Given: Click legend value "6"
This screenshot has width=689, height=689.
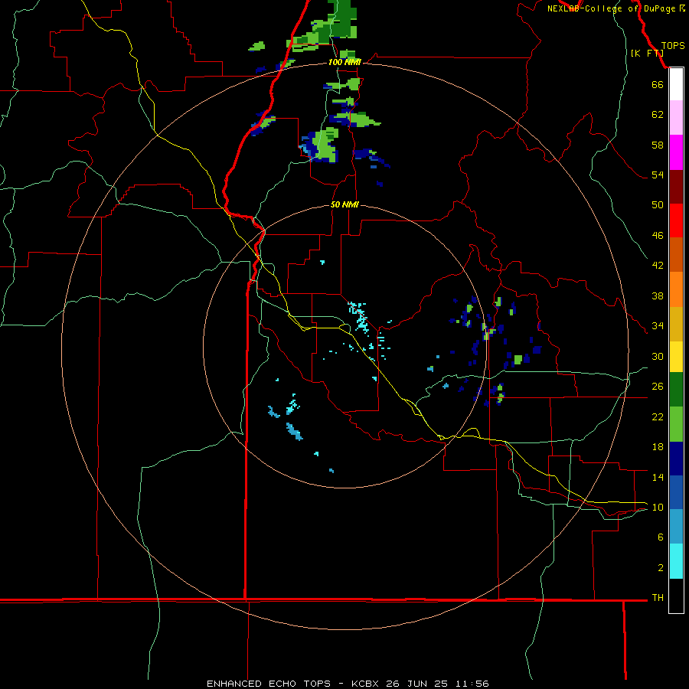Looking at the screenshot, I should tap(661, 537).
